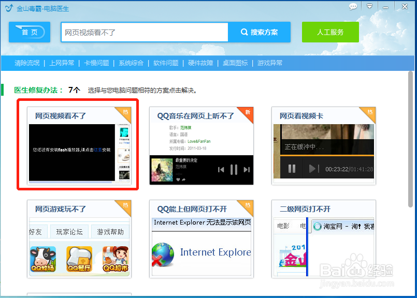417x298 pixels.
Task: Click the 玩家论坛 tab in game card
Action: [x=69, y=232]
